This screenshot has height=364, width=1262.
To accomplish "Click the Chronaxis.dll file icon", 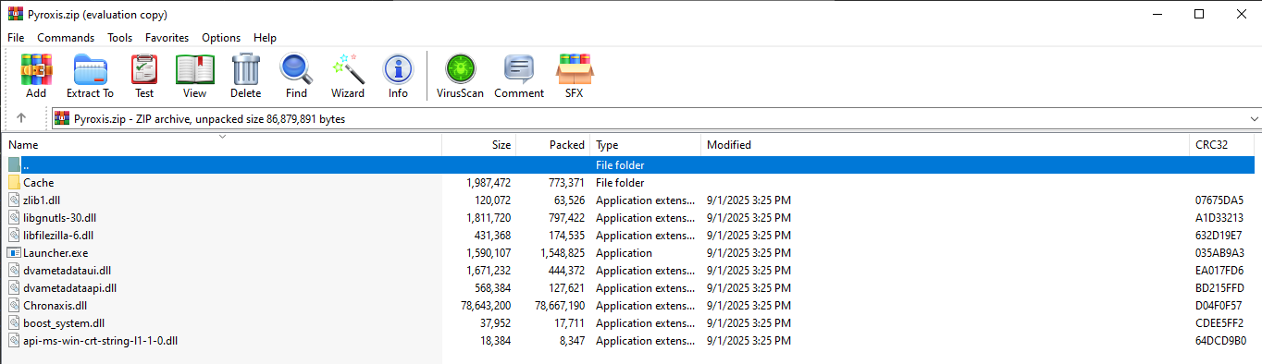I will 14,306.
